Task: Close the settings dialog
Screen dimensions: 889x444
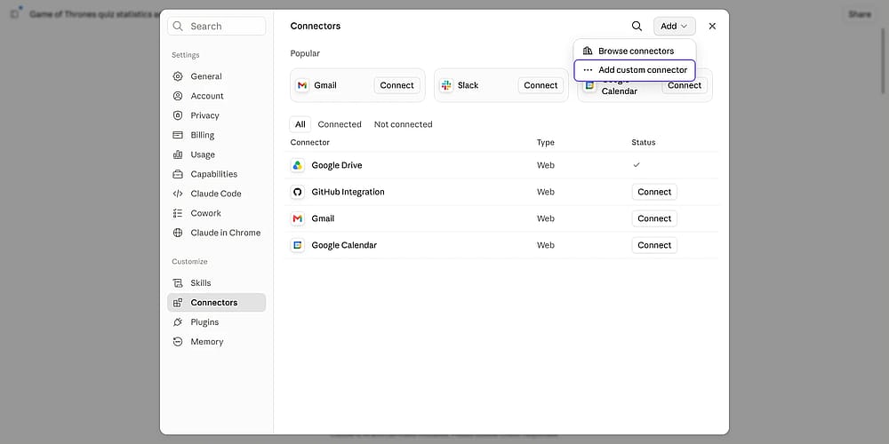Action: click(x=712, y=26)
